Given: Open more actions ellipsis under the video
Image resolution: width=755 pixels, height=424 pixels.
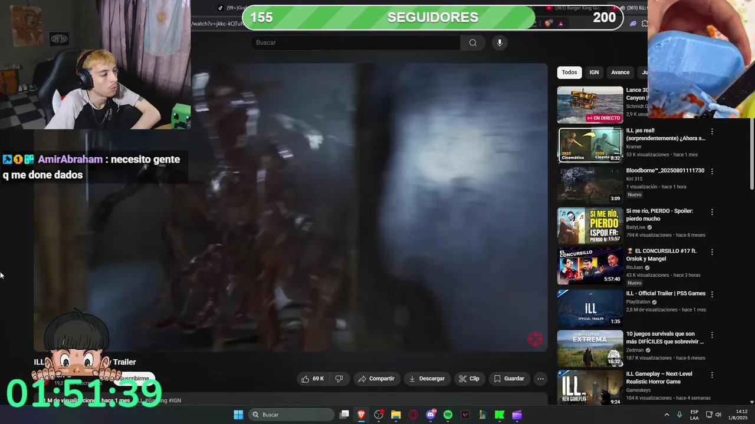Looking at the screenshot, I should click(x=540, y=379).
